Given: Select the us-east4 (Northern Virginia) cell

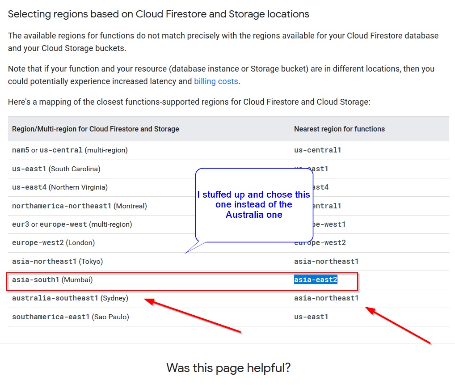Looking at the screenshot, I should click(x=60, y=187).
